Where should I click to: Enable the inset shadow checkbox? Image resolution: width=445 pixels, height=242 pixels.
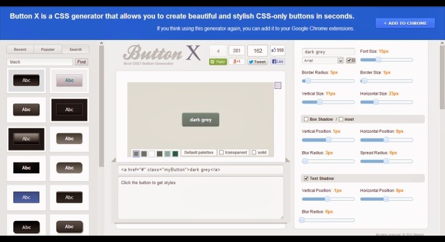[341, 119]
